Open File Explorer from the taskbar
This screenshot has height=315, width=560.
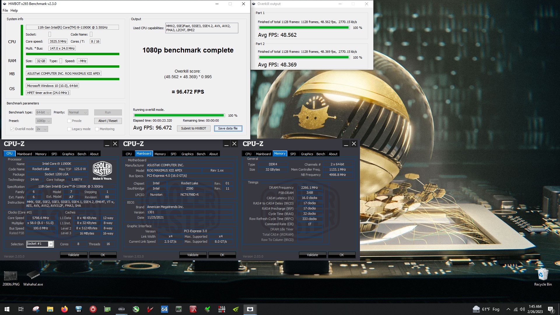pyautogui.click(x=50, y=309)
